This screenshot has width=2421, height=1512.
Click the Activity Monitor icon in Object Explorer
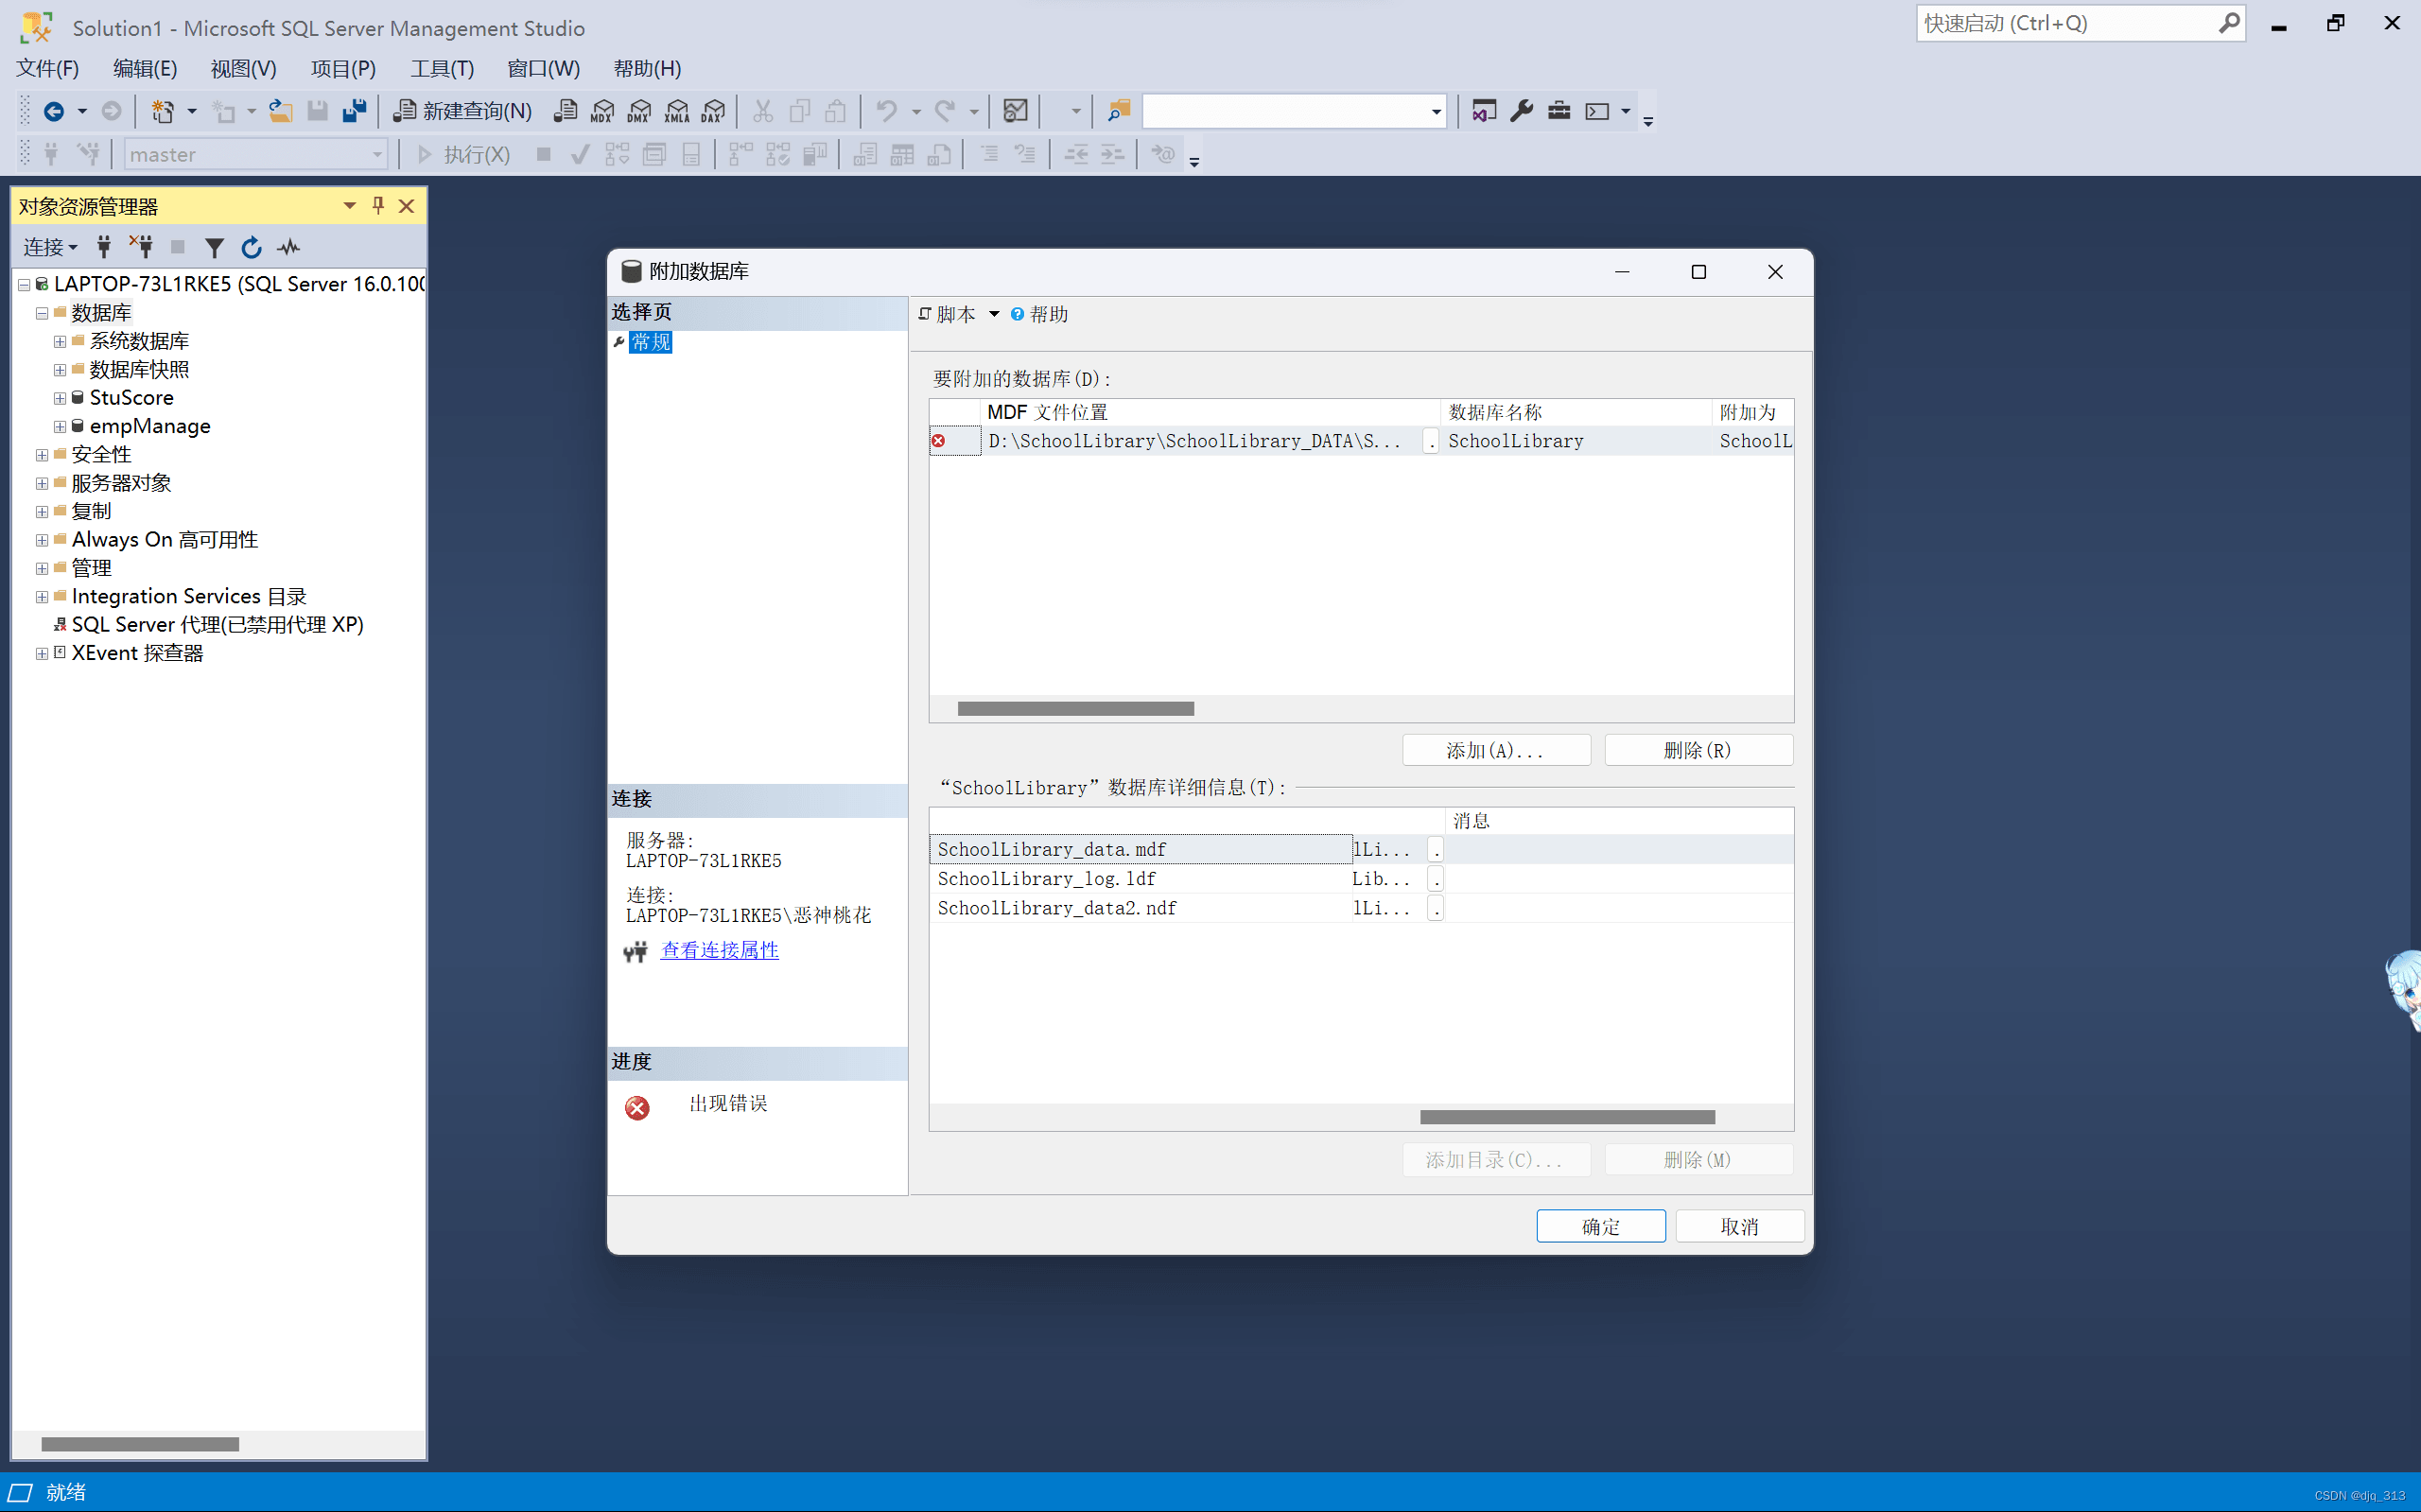(x=289, y=247)
